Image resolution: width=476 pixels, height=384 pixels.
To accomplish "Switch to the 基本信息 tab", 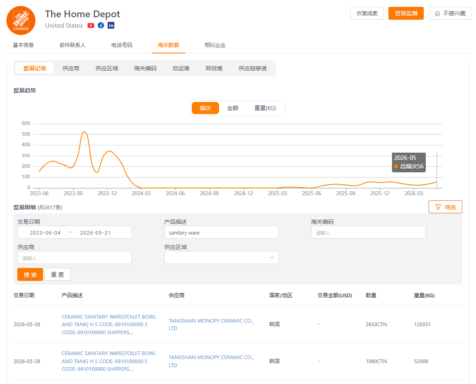I will [x=23, y=45].
